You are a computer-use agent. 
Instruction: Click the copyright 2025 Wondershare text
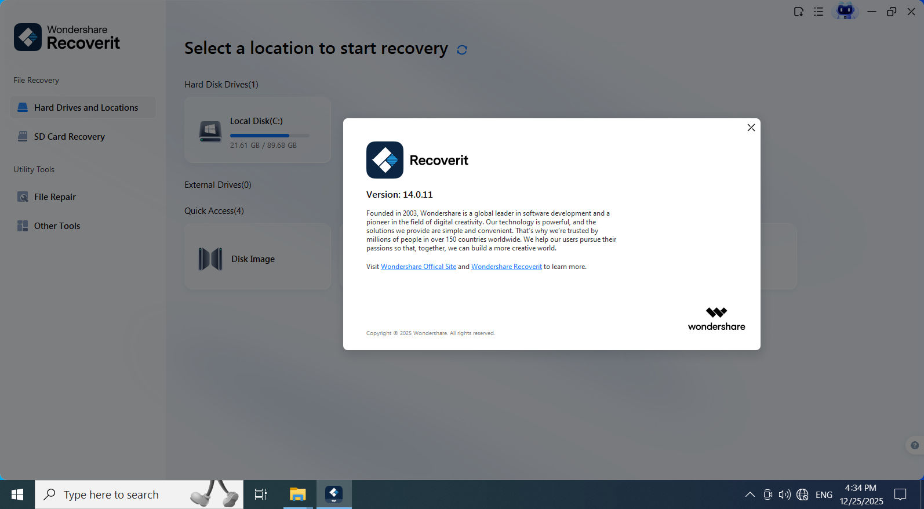(431, 333)
